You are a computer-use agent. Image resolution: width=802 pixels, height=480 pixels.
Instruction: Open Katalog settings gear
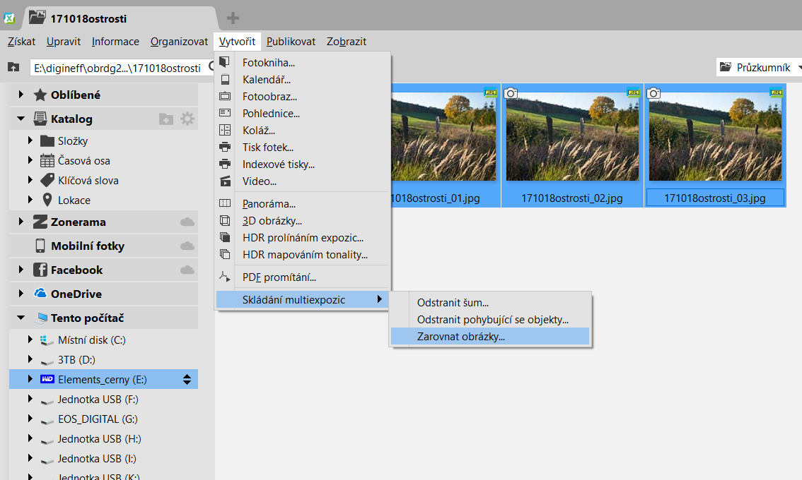click(x=187, y=119)
